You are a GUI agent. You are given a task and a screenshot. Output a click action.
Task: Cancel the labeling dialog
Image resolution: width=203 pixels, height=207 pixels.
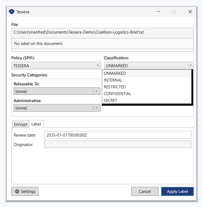point(145,192)
